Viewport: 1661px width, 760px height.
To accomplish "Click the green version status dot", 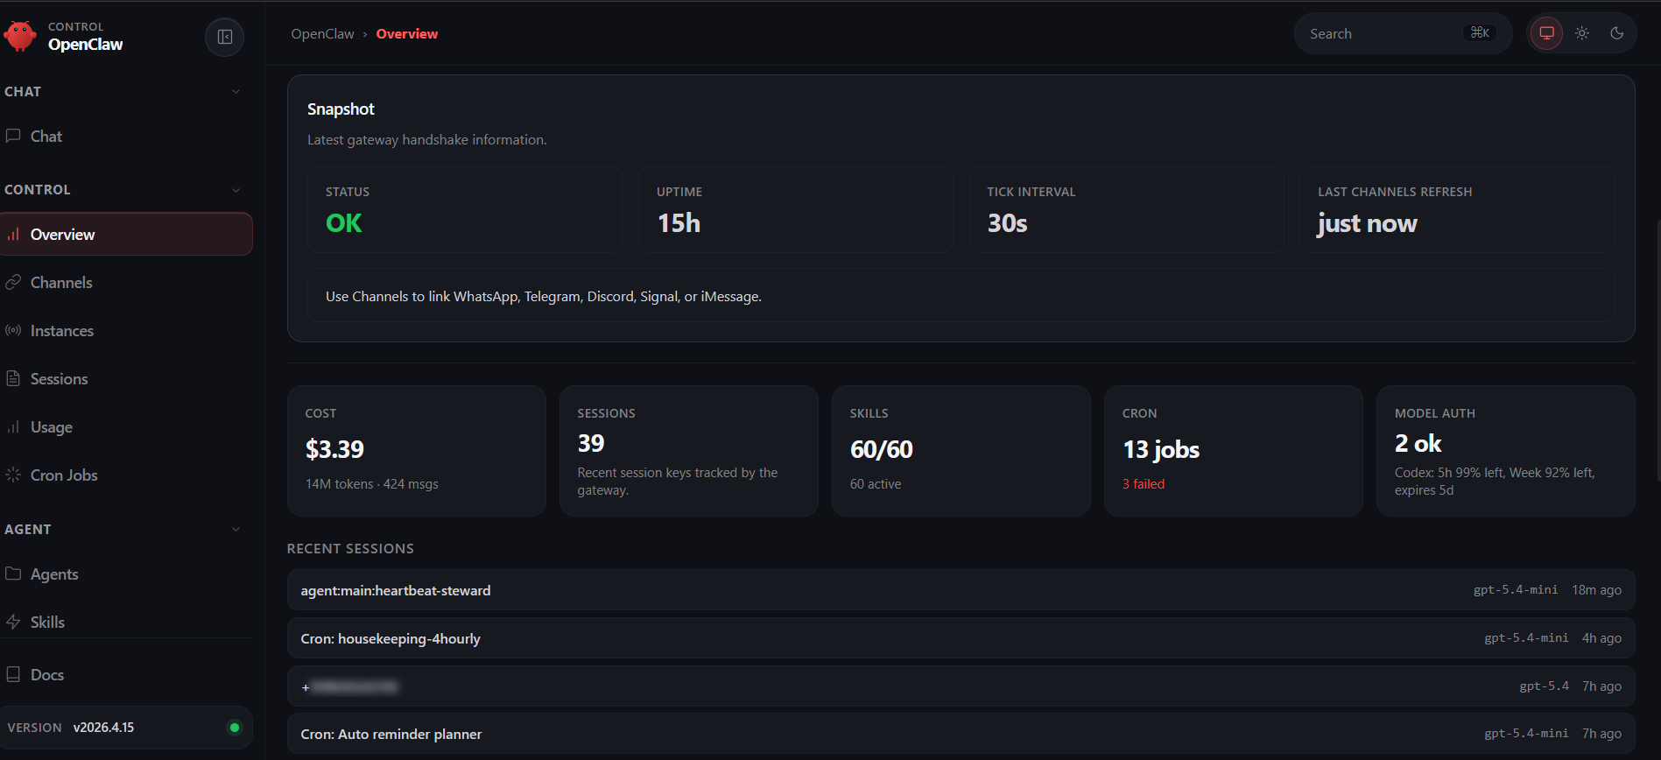I will [234, 728].
